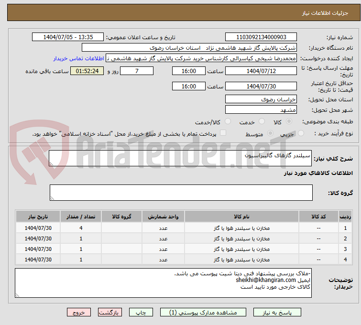Click the اطلاعات کالاهای مورد نیاز section heading

click(318, 173)
